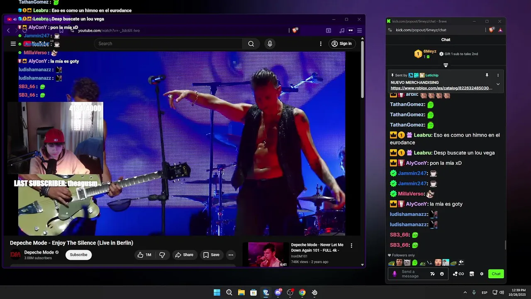This screenshot has height=299, width=531.
Task: Toggle the muted speaker emote sound icon
Action: click(x=461, y=262)
